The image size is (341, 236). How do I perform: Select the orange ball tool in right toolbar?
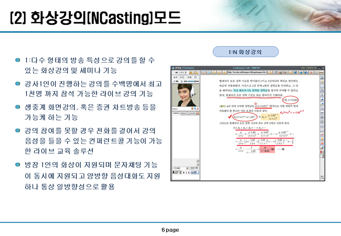click(322, 139)
